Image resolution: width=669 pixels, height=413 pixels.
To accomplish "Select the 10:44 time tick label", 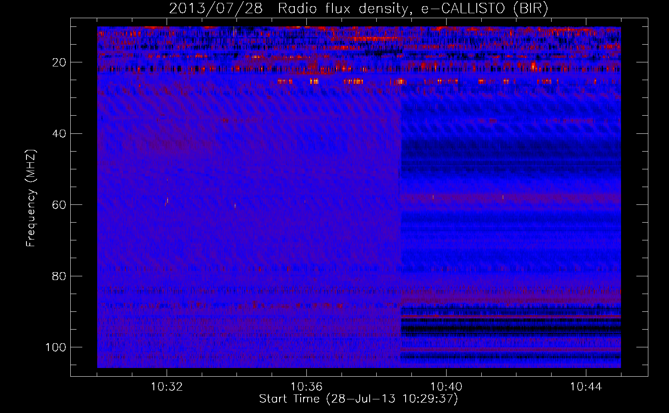I will click(x=586, y=387).
